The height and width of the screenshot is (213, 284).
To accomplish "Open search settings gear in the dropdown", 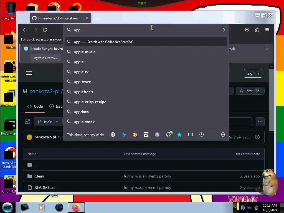I will [223, 135].
